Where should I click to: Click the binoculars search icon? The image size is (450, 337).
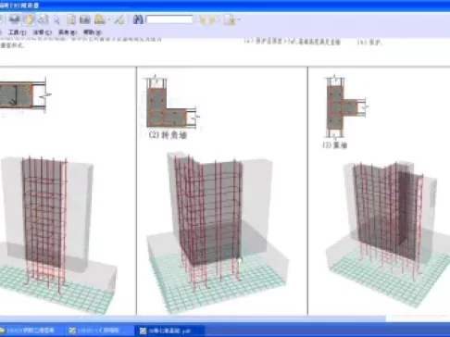click(x=138, y=19)
